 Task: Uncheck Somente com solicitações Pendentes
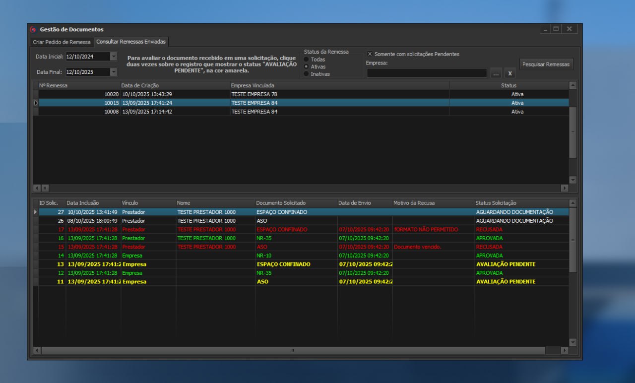[370, 54]
